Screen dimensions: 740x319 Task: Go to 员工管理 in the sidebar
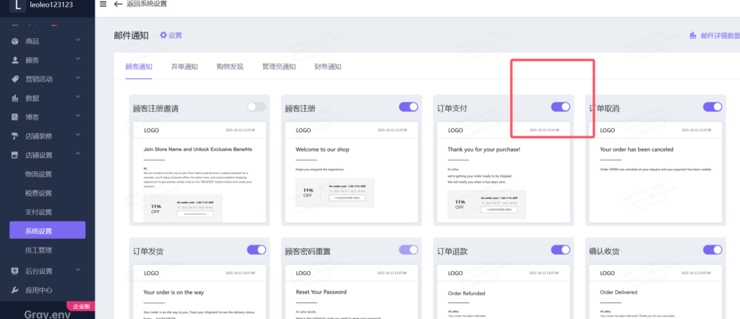coord(38,250)
